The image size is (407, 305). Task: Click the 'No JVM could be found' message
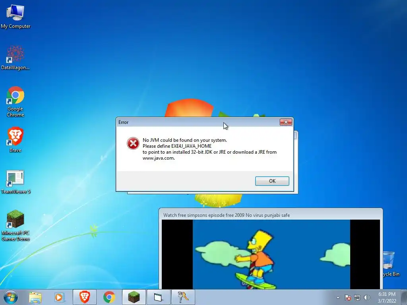(x=185, y=140)
